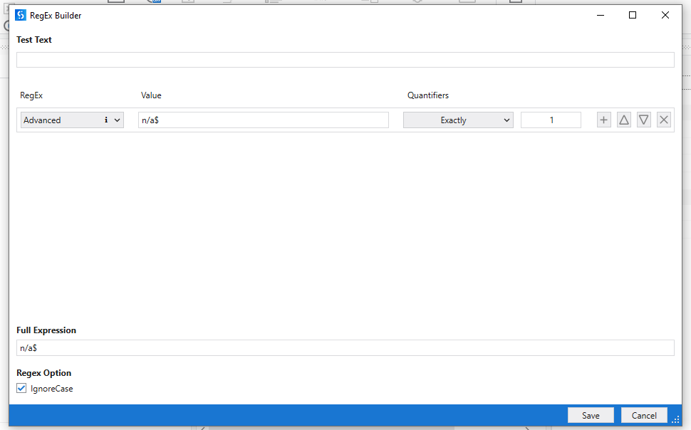Delete the regex row with the X icon
691x430 pixels.
pos(663,119)
